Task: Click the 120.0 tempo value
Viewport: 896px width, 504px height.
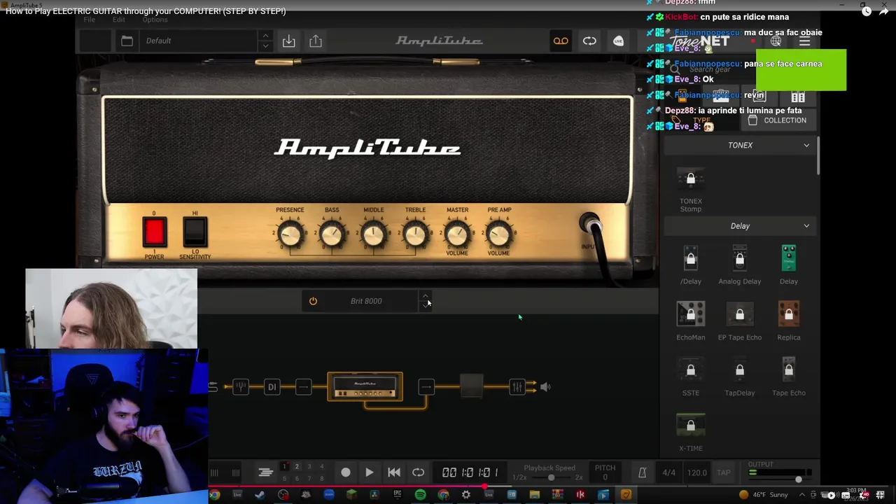Action: 696,472
